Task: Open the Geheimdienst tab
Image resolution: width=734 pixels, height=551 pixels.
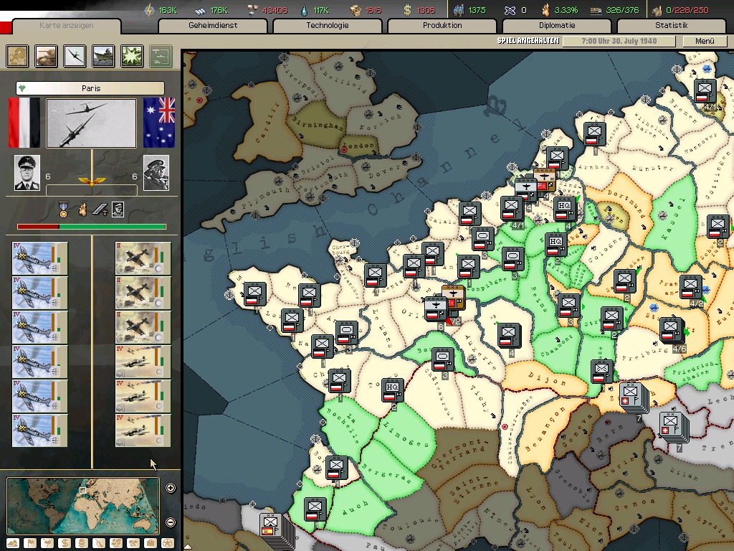Action: tap(213, 26)
